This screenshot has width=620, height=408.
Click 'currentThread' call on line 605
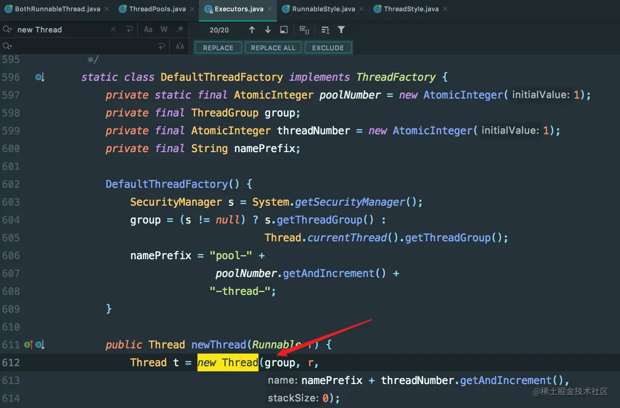coord(347,238)
